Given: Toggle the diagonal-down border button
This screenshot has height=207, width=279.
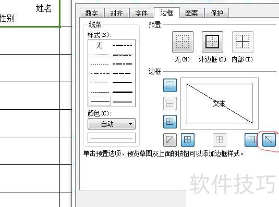Looking at the screenshot, I should (269, 140).
